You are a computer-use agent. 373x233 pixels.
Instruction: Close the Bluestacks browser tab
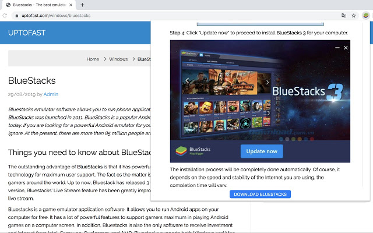71,5
